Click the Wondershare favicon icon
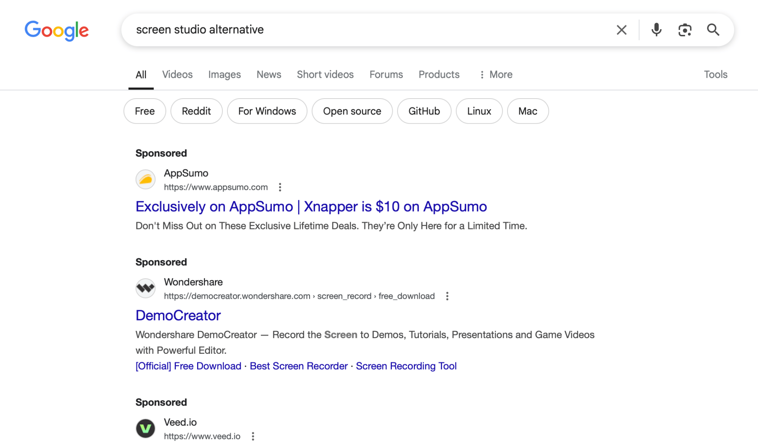758x447 pixels. tap(146, 289)
